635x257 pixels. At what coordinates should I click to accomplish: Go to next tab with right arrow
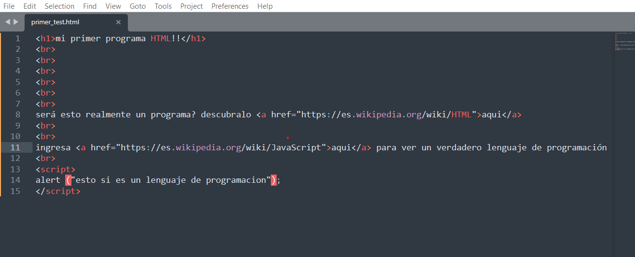pos(16,22)
